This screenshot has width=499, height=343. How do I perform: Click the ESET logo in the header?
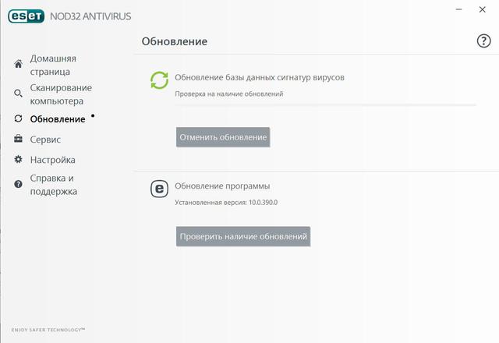(23, 15)
